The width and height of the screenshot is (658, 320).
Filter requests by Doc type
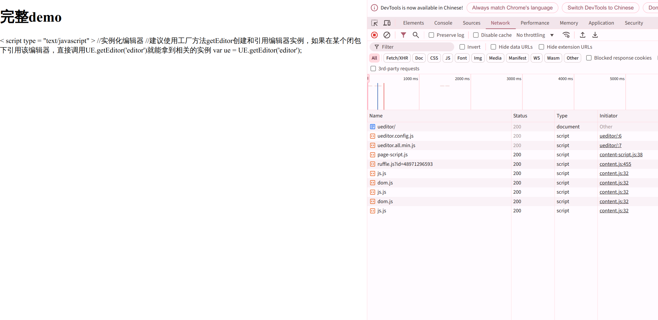coord(419,58)
